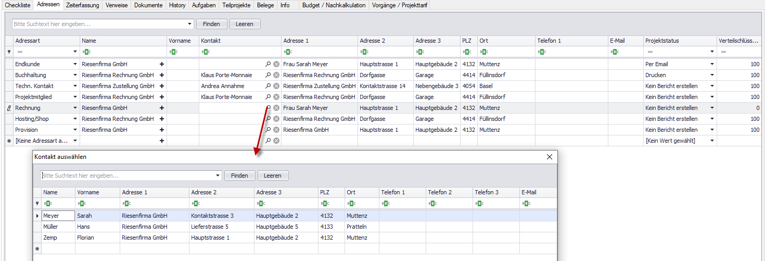Click Finden button in the main search panel
The height and width of the screenshot is (261, 765).
coord(211,24)
